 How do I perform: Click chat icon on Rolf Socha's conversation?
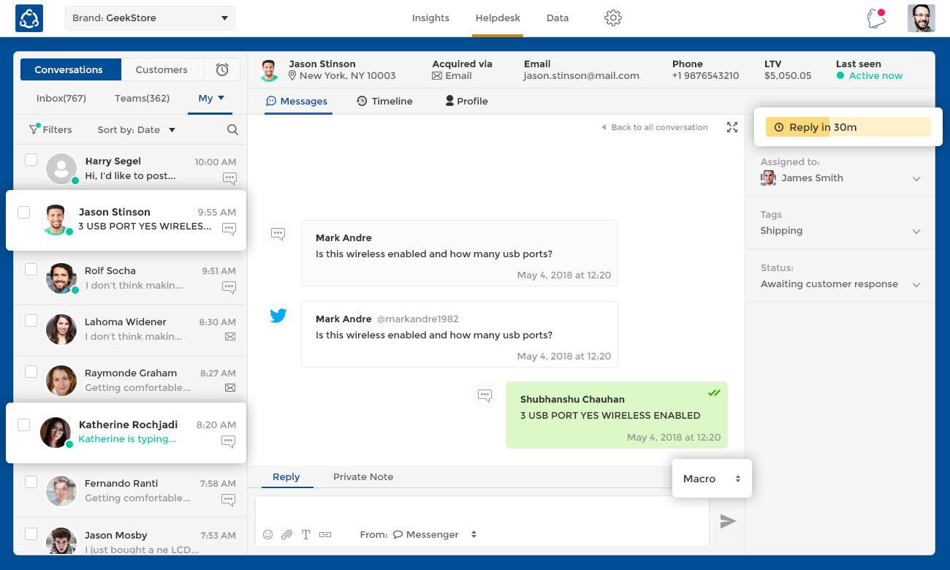coord(229,287)
